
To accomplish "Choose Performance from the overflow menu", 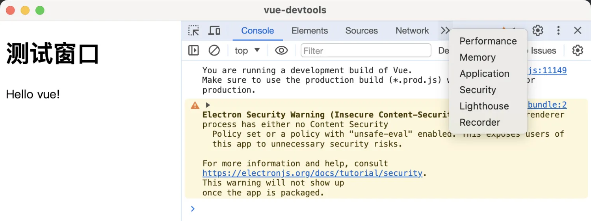I will tap(488, 41).
